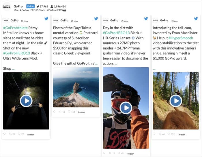Click GoPro avatar on 20 Nov post
Viewport: 202px width, 157px height.
pyautogui.click(x=6, y=20)
